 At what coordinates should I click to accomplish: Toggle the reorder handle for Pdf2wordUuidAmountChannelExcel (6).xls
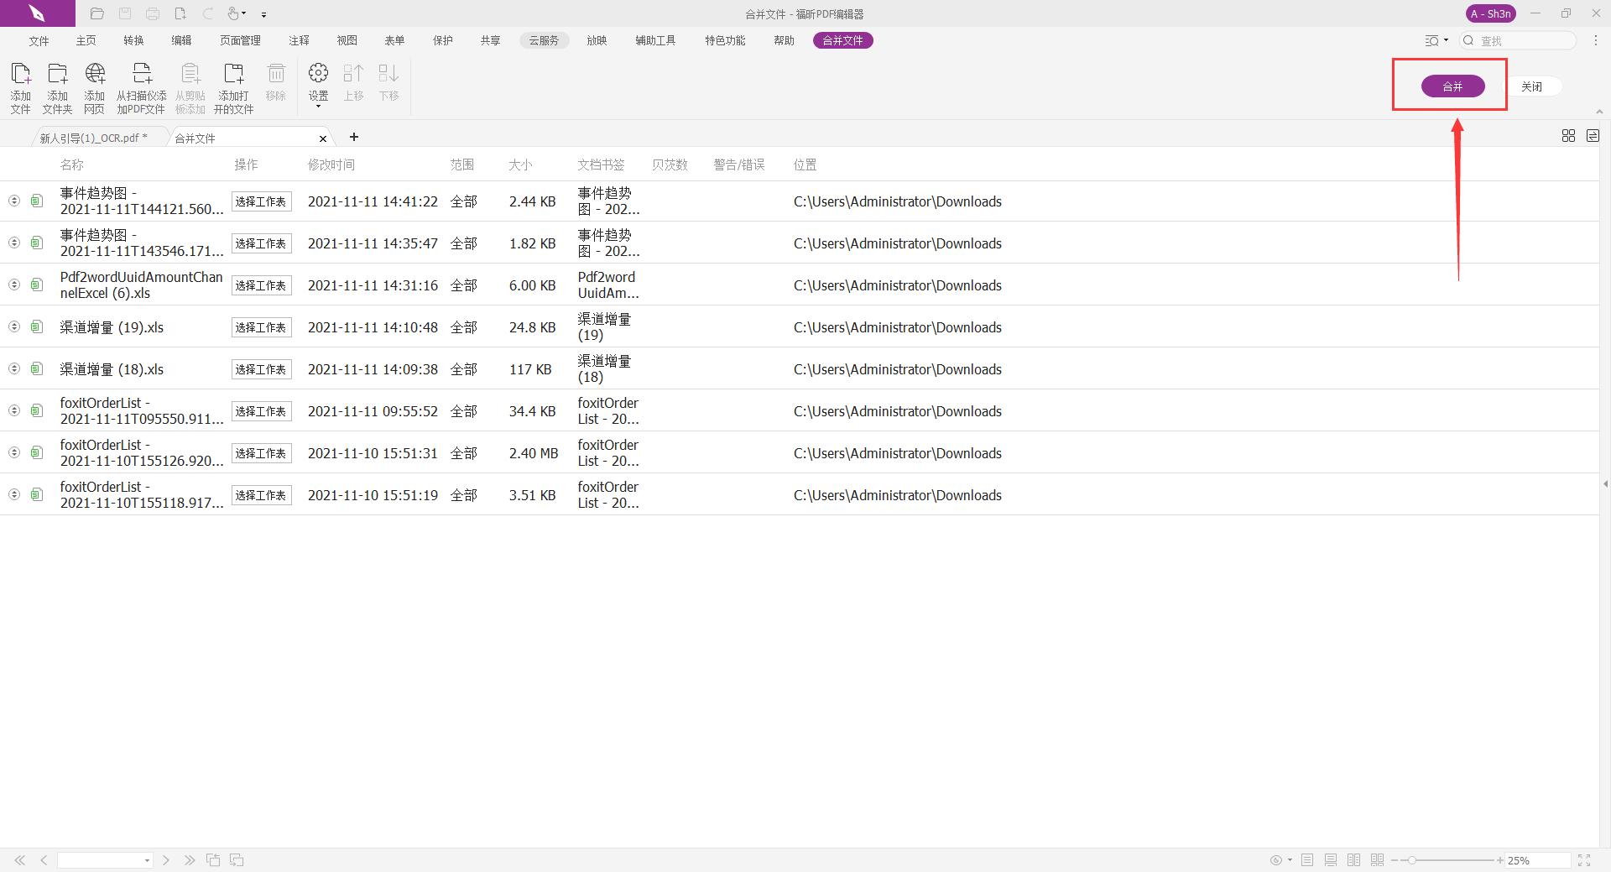[x=14, y=285]
